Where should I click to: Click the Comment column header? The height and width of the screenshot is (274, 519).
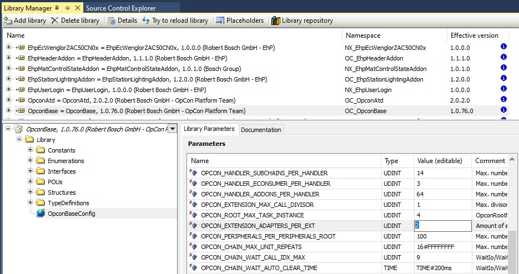(490, 161)
